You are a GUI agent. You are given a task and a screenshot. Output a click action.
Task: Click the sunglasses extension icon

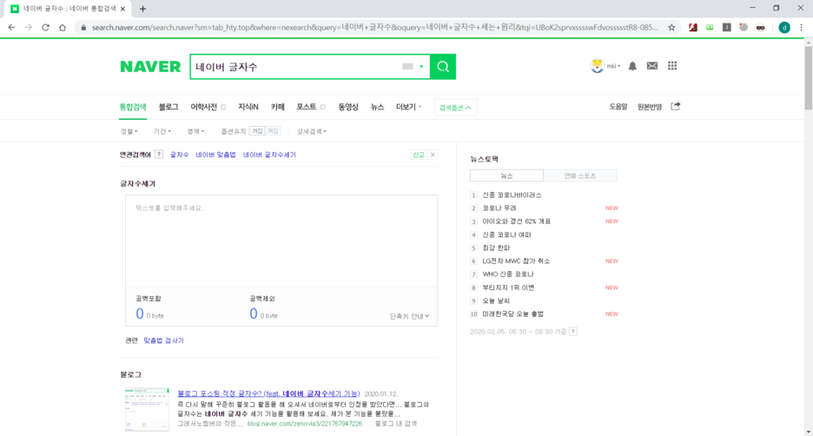[x=760, y=28]
